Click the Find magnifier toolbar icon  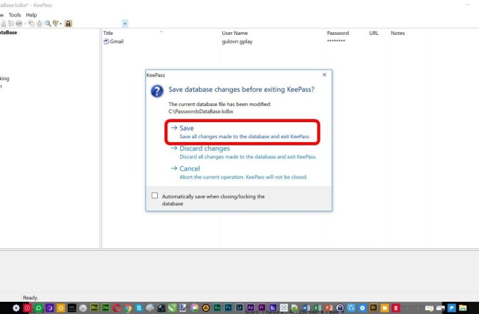pyautogui.click(x=48, y=23)
